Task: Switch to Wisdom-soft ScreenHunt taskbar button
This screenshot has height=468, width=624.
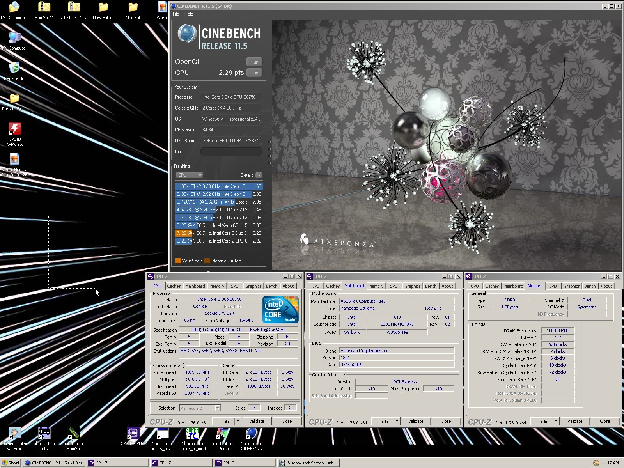Action: point(308,463)
